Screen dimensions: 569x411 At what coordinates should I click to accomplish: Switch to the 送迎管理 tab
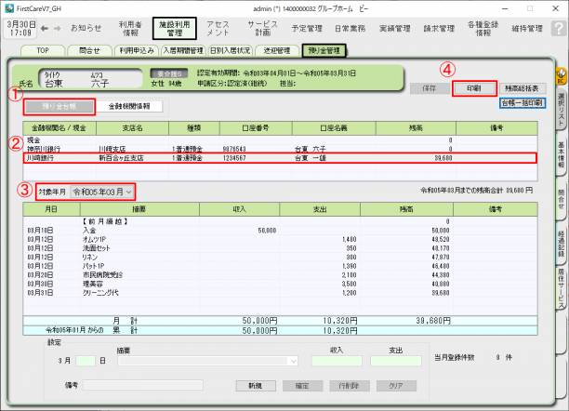(x=272, y=50)
